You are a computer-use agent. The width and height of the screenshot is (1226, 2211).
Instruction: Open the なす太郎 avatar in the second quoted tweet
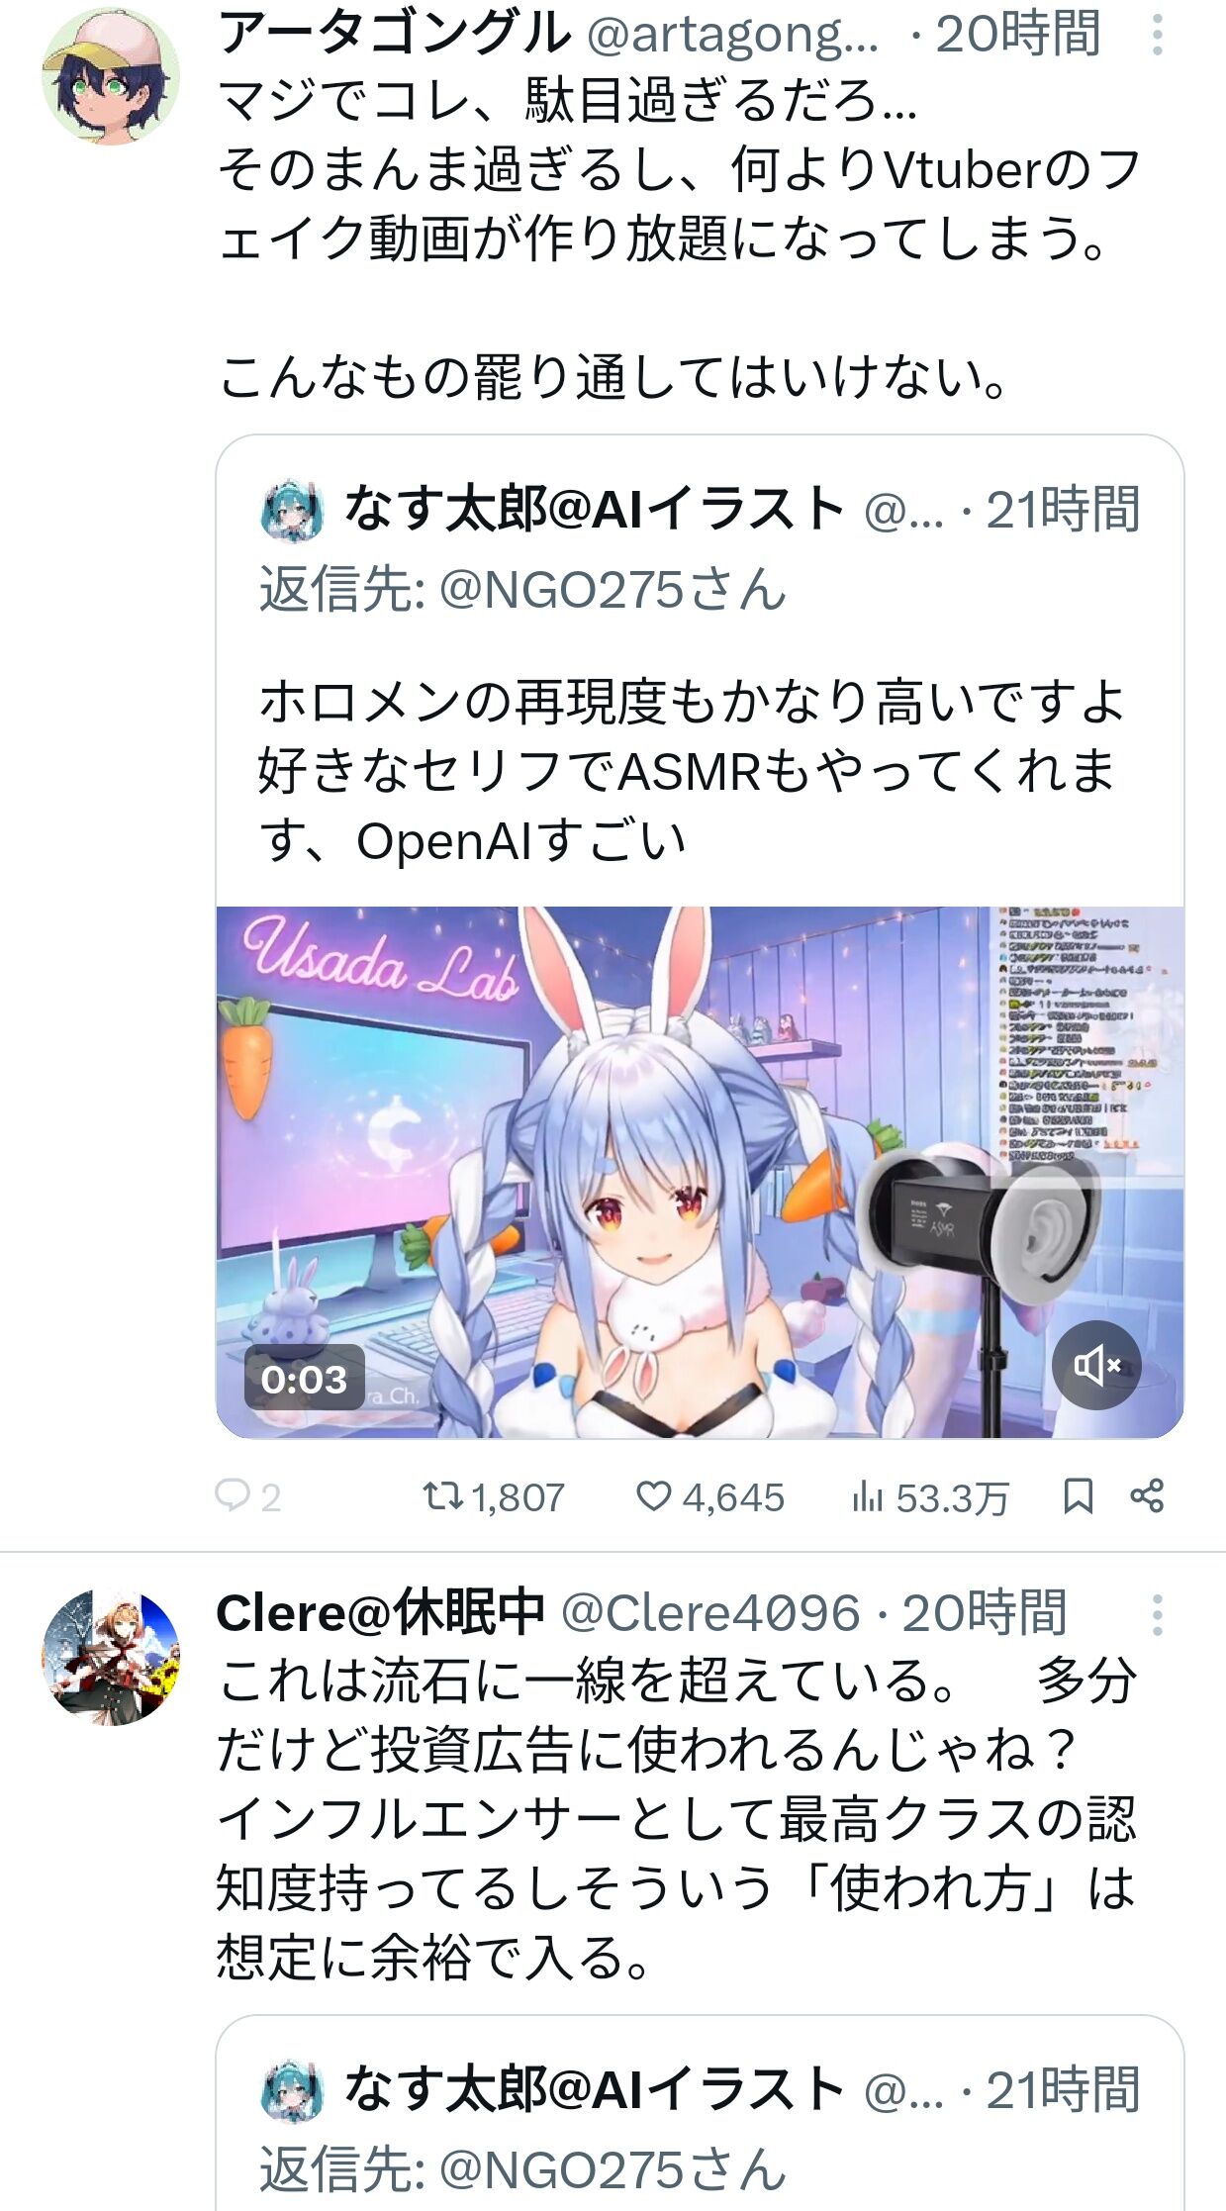tap(292, 2092)
